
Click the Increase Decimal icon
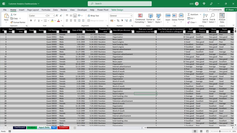(x=126, y=21)
